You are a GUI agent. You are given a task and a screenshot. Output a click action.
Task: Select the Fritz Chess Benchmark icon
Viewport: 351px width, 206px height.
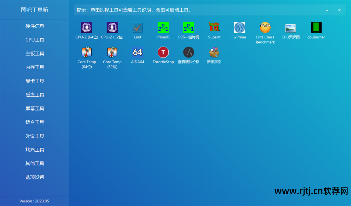(x=265, y=28)
